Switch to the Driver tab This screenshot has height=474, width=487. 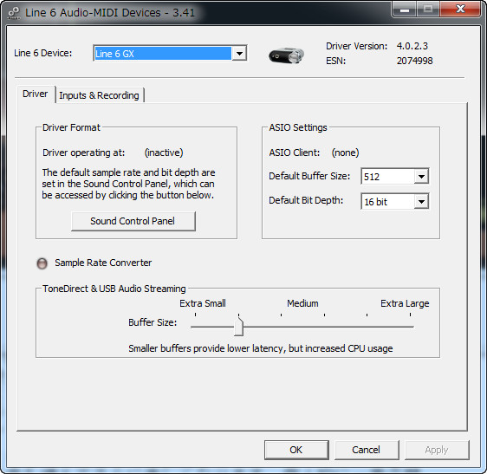[x=36, y=94]
